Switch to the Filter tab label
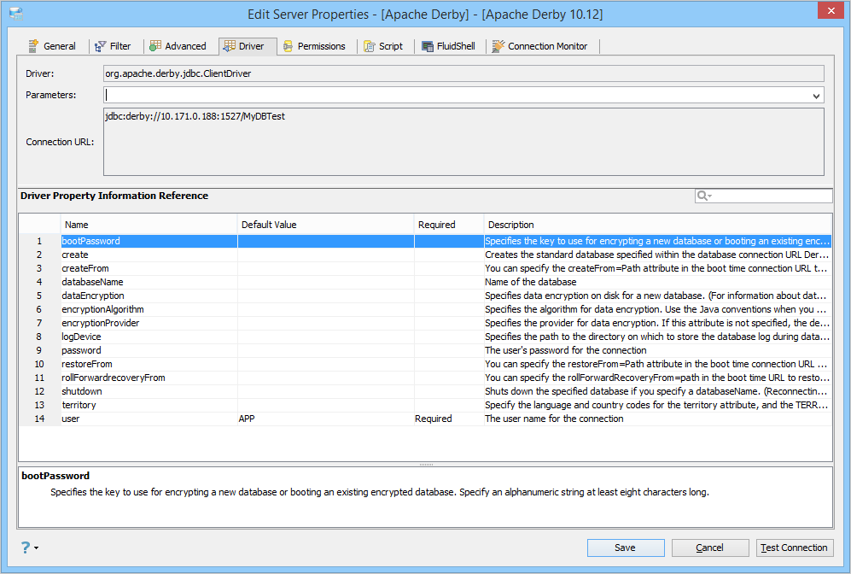 tap(120, 46)
